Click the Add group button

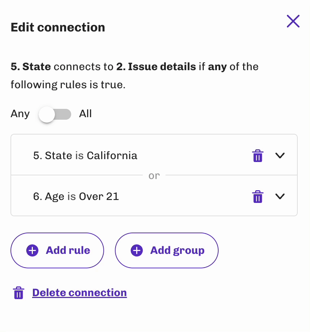tap(167, 251)
